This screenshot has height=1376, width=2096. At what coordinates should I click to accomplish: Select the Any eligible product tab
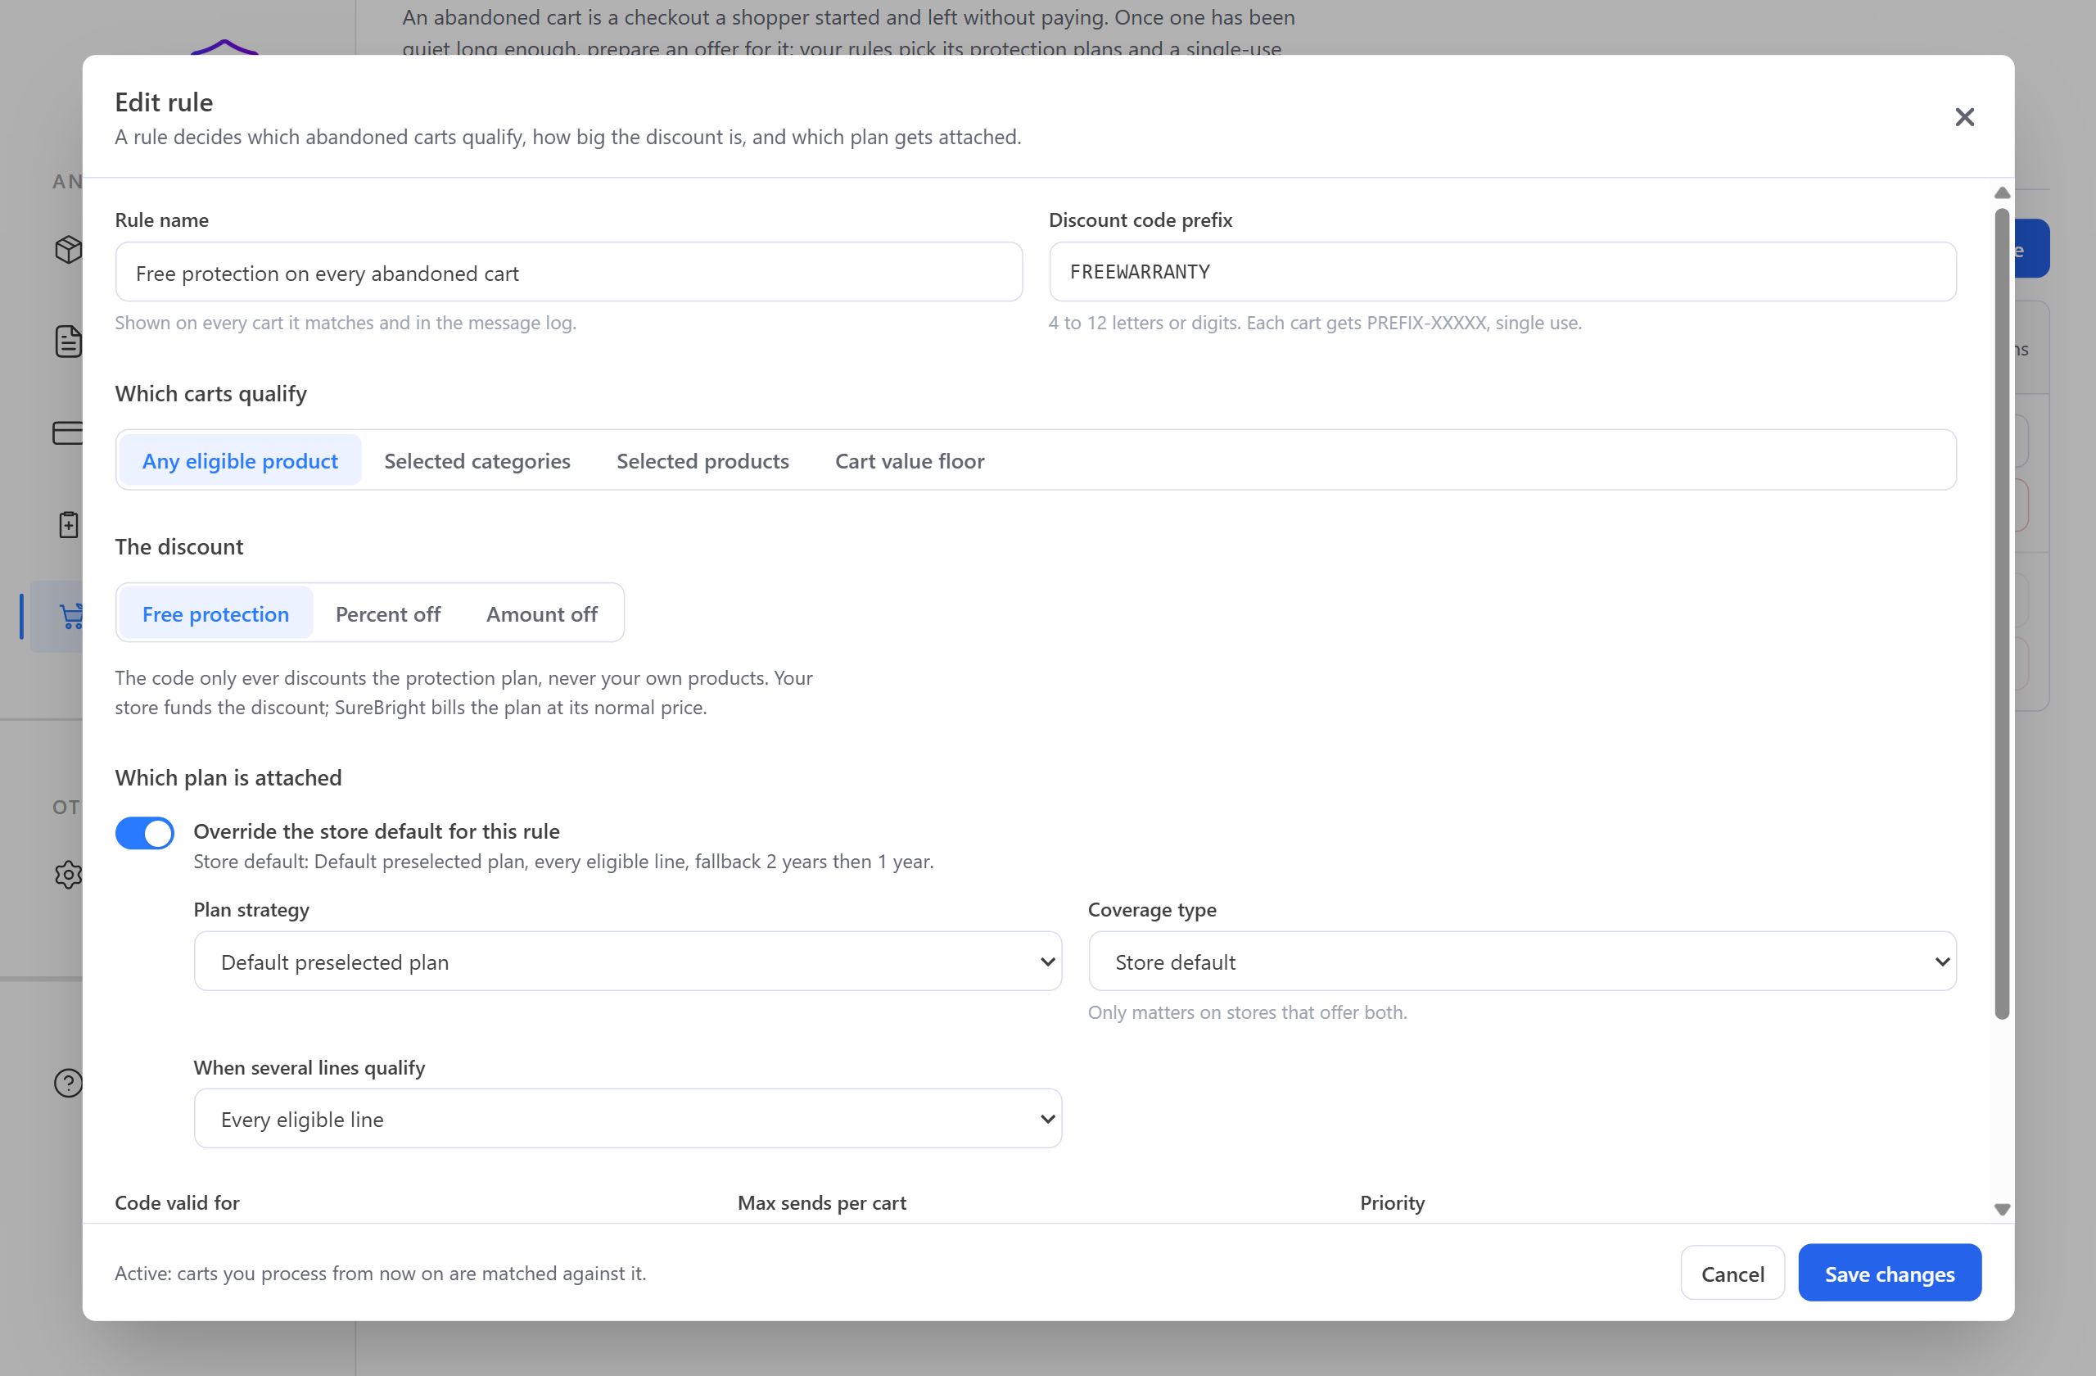[240, 459]
